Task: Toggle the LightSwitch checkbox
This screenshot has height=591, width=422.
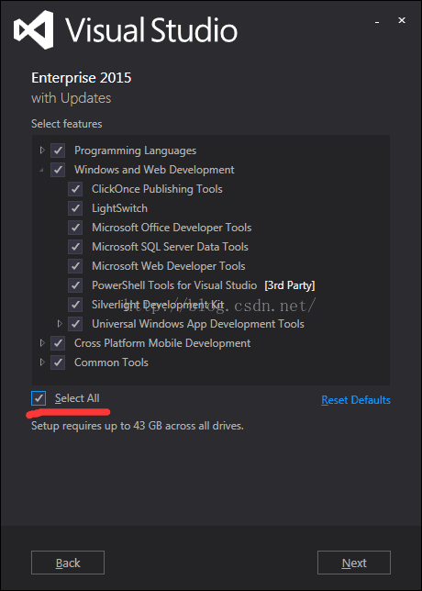Action: click(75, 208)
